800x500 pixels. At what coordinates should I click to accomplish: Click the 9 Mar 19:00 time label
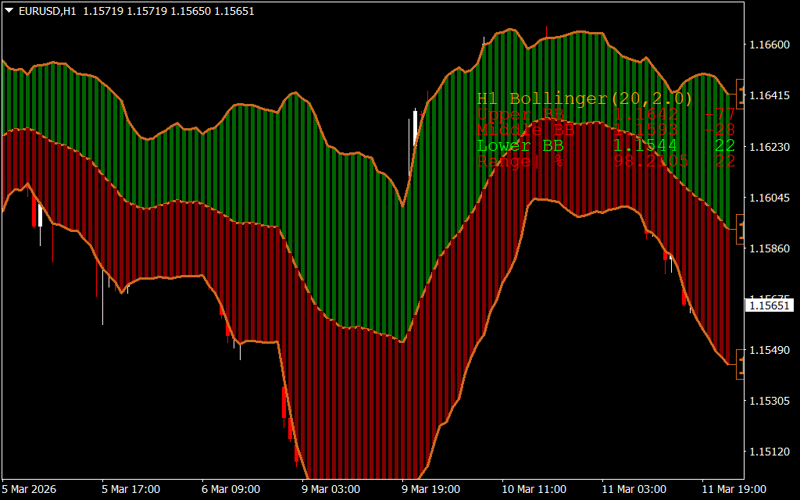click(x=432, y=489)
